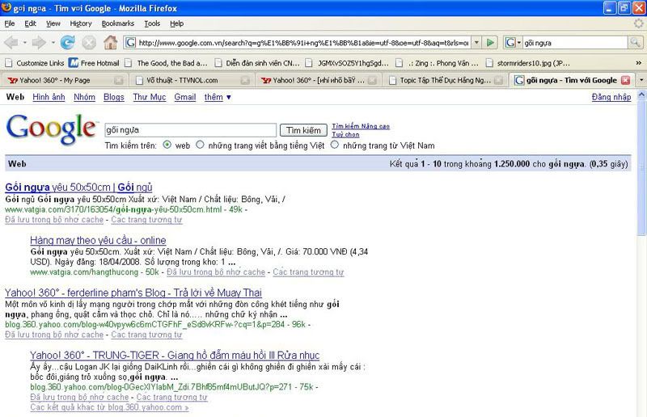Viewport: 647px width, 417px height.
Task: Click the Back navigation arrow
Action: (11, 43)
